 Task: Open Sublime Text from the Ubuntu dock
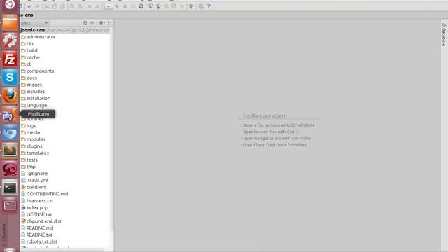point(10,150)
